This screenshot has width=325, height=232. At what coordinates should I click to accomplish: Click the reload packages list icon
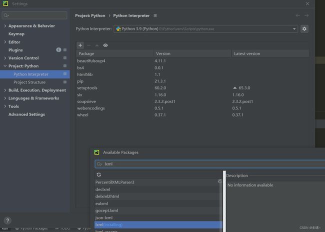point(99,174)
